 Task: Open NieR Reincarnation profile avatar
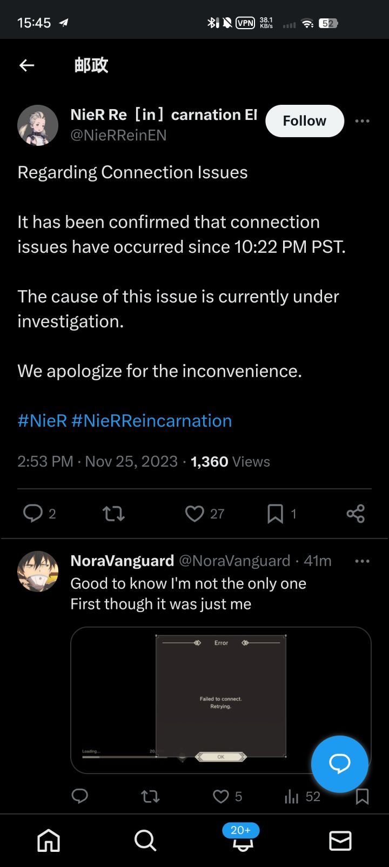click(38, 125)
